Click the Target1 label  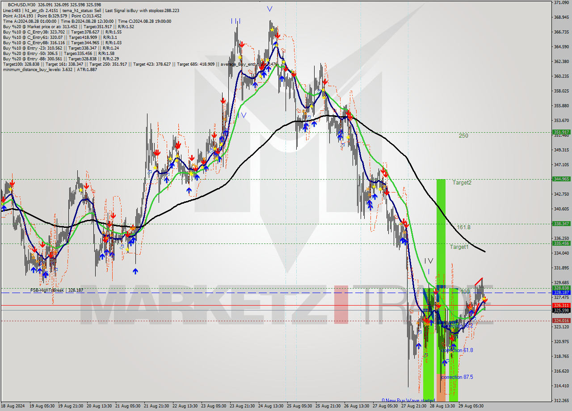tap(459, 247)
